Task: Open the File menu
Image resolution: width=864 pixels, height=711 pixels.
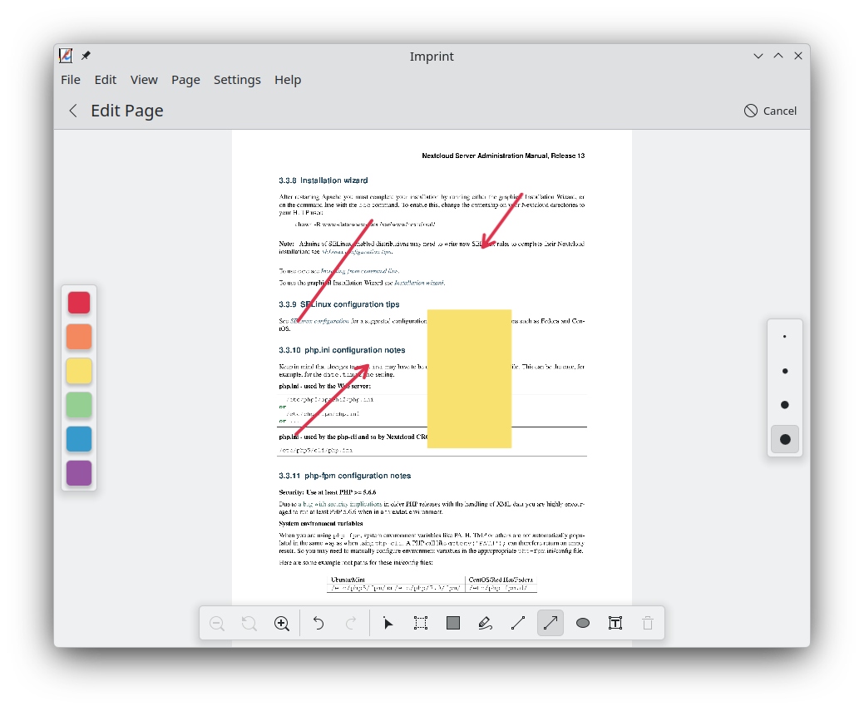Action: [71, 80]
